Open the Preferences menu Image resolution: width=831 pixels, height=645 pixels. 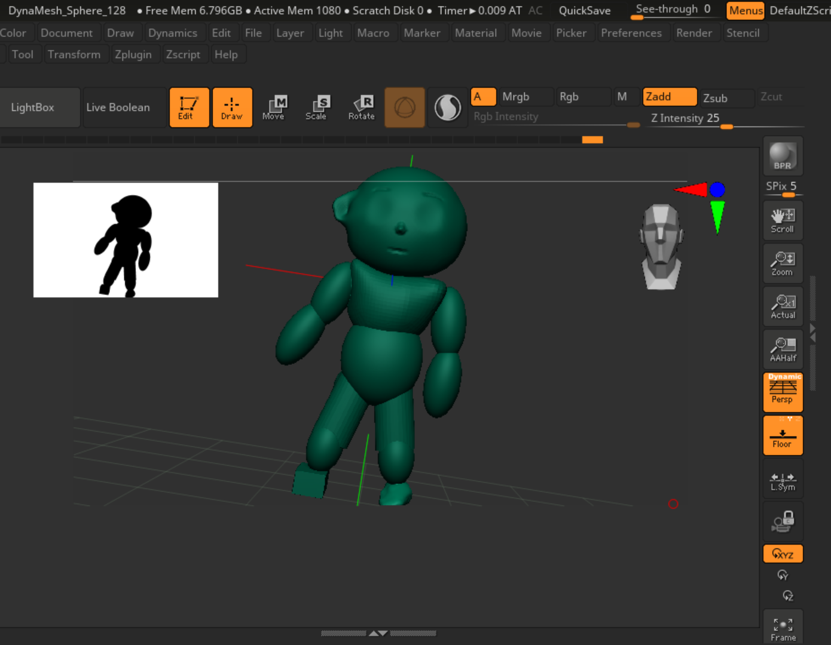point(631,33)
